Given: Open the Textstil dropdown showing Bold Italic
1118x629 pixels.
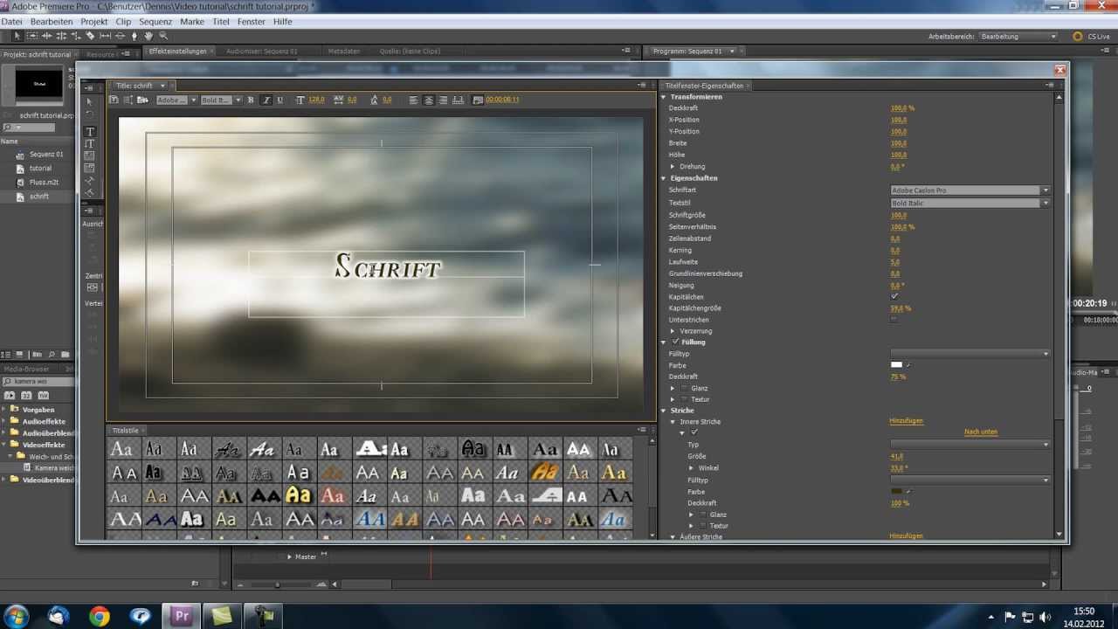Looking at the screenshot, I should (970, 204).
